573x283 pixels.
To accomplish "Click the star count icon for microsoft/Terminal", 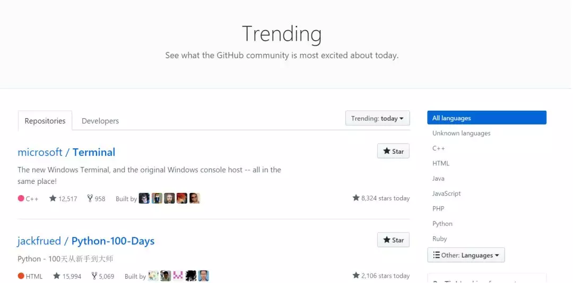I will pos(53,198).
